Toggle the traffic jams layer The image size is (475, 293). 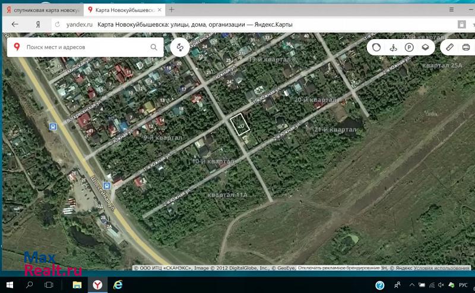[x=376, y=47]
